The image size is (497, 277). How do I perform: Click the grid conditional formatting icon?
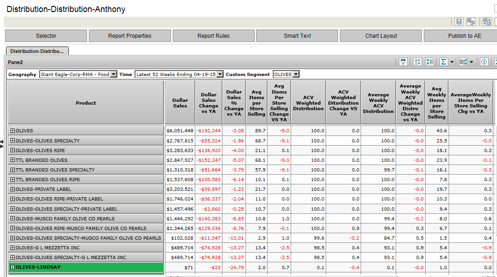point(463,62)
